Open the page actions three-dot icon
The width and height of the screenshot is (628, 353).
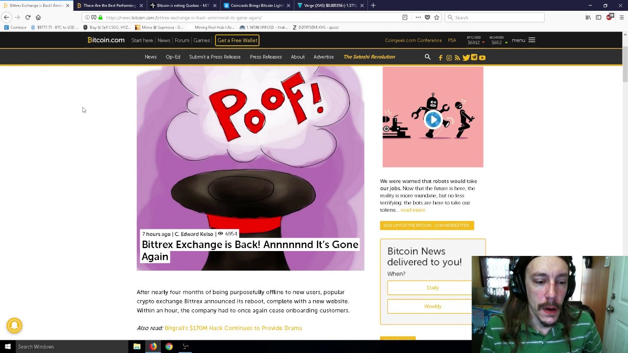(418, 17)
